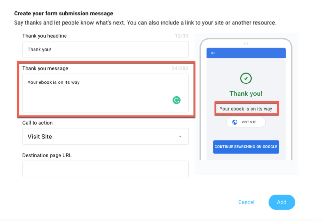Click the Create your form submission message heading

(64, 13)
